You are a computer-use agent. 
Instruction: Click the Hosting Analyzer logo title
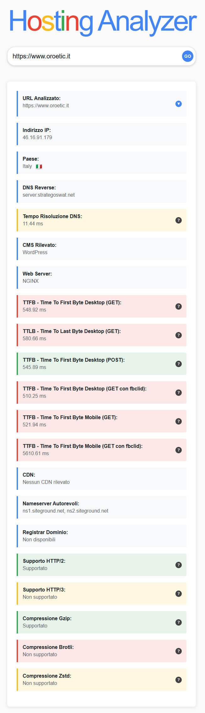click(x=102, y=21)
